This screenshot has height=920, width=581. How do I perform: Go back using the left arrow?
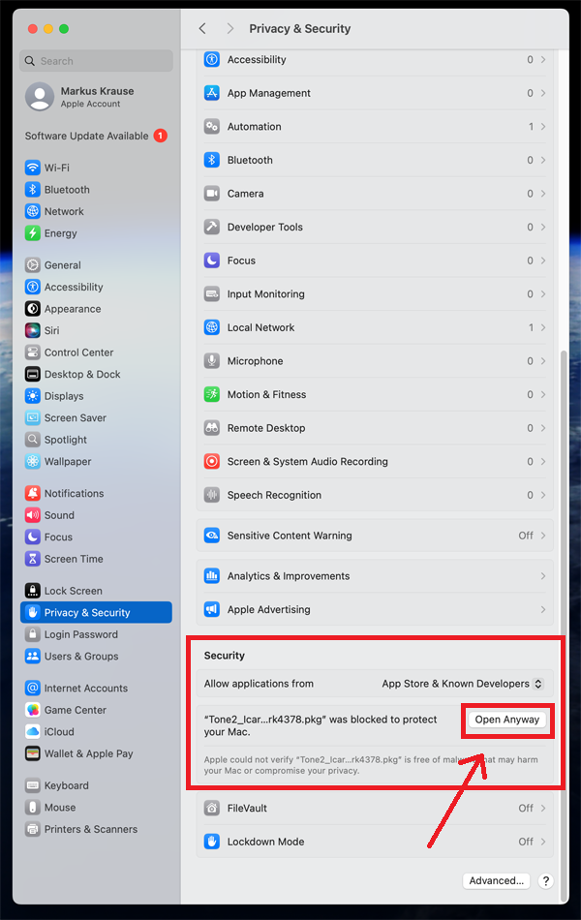click(202, 28)
